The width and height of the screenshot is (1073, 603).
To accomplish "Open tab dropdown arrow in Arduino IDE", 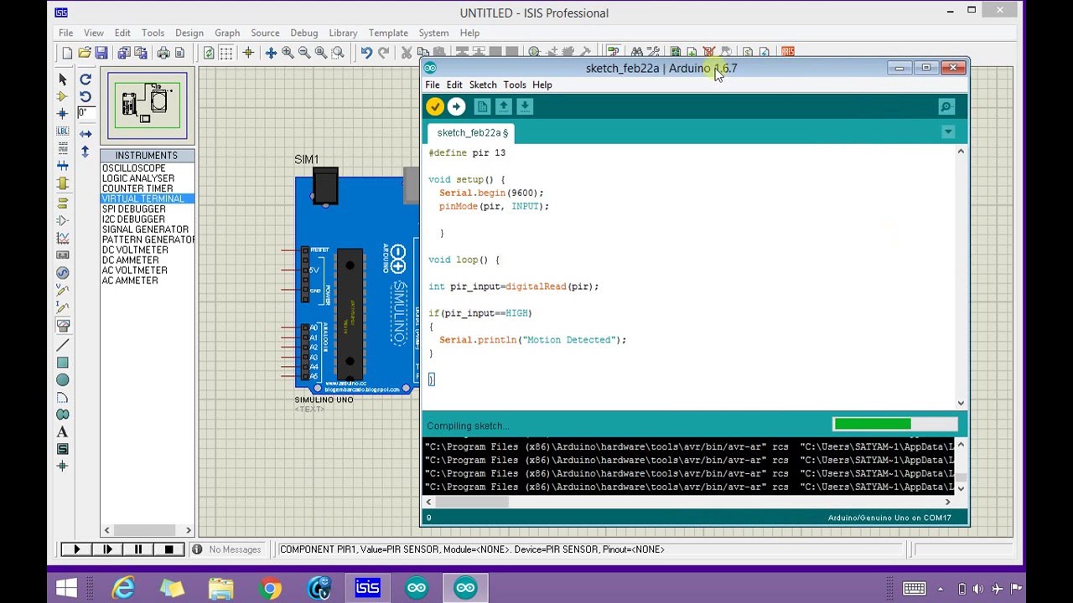I will tap(948, 132).
